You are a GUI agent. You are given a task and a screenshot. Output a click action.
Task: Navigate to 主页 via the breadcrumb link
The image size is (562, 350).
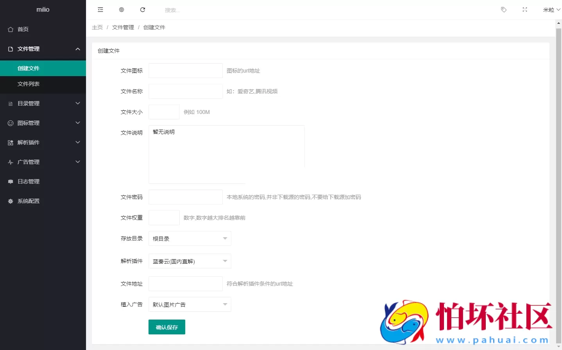pos(97,27)
